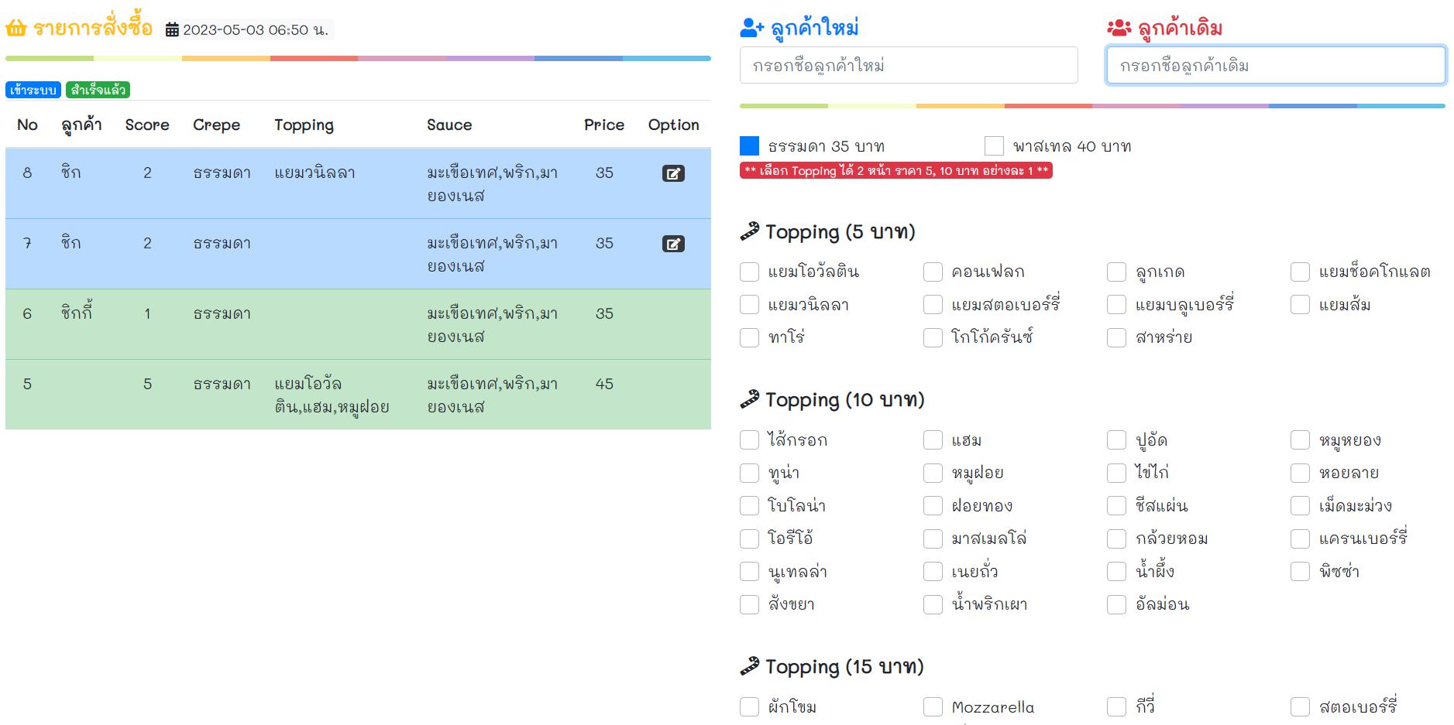Click the existing customers group icon
Viewport: 1454px width, 725px height.
click(x=1119, y=29)
